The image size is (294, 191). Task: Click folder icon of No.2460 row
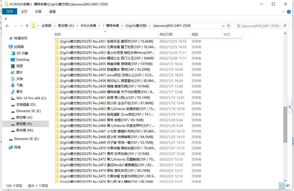(x=57, y=92)
